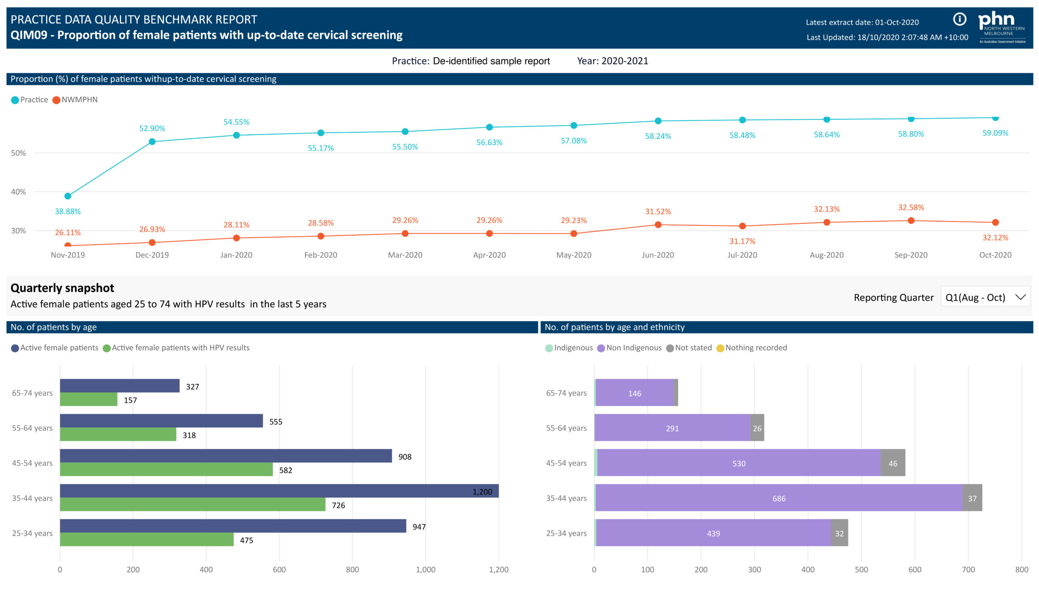Click the dropdown chevron next to Q1(Aug - Oct)

pos(1020,297)
